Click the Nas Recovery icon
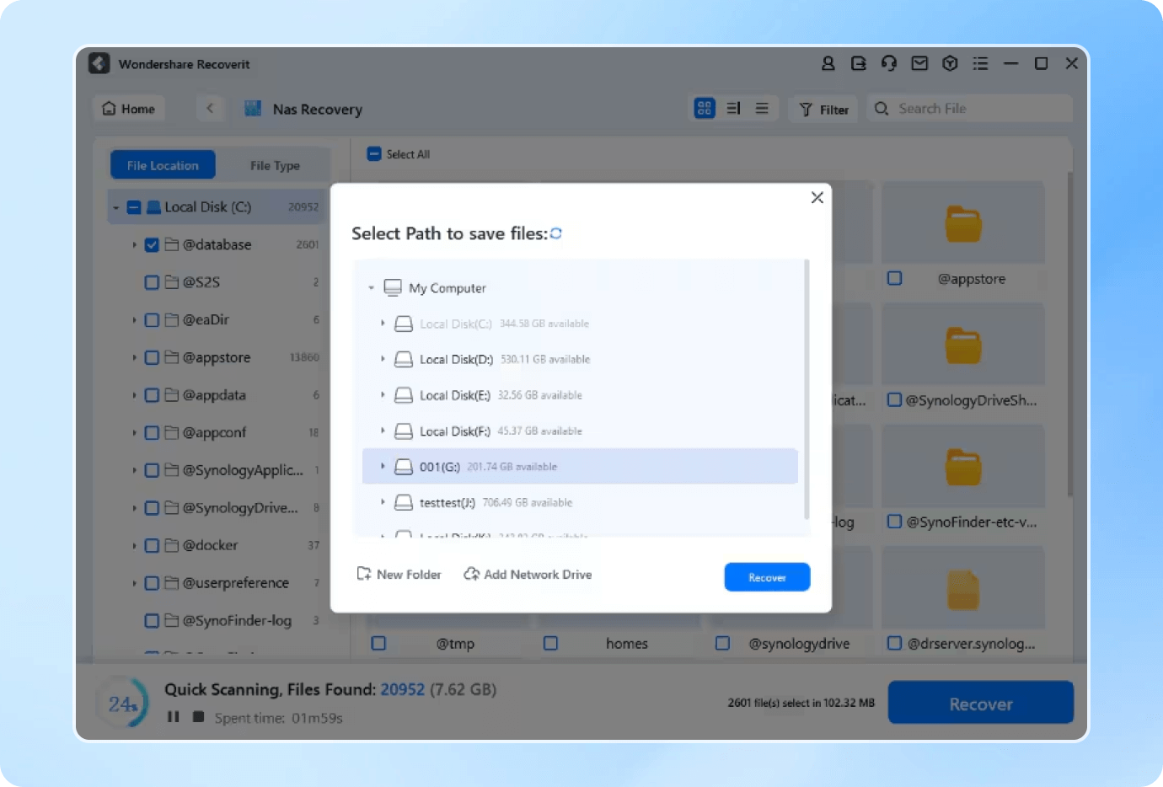Screen dimensions: 1163x787 pos(253,109)
